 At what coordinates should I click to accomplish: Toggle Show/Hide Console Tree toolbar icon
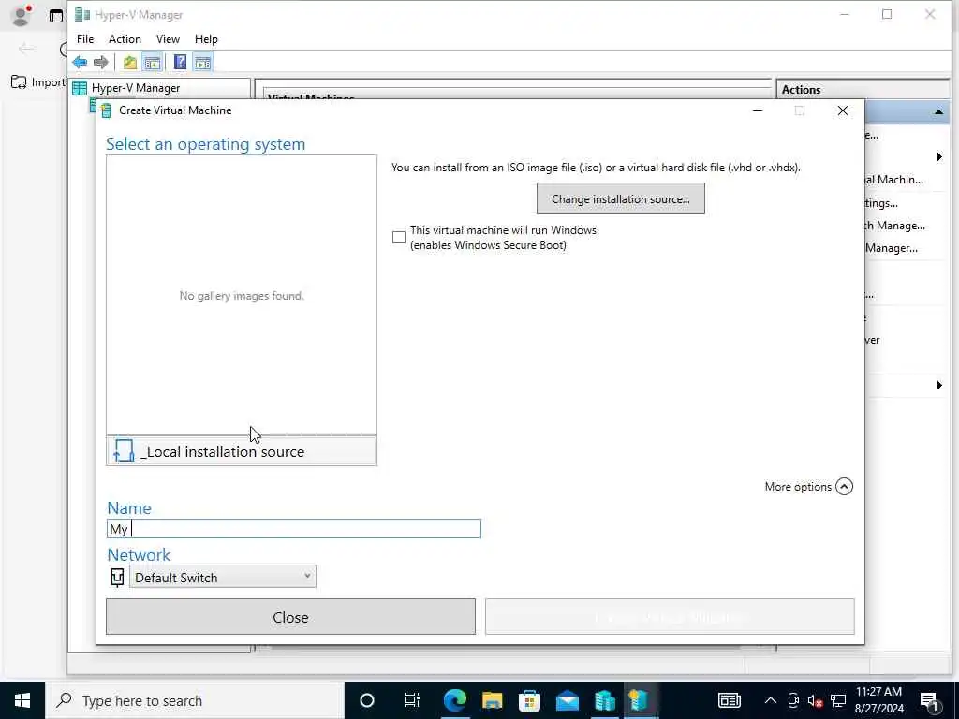[x=153, y=63]
